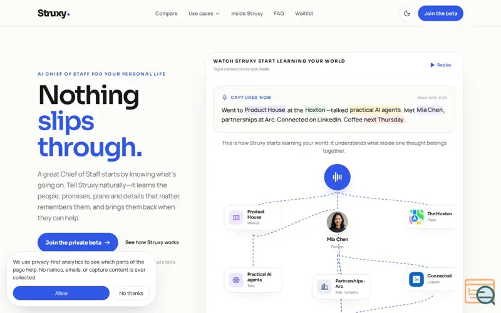Click the highlighted next Thursday phrase
Screen dimensions: 501x313
[x=384, y=120]
